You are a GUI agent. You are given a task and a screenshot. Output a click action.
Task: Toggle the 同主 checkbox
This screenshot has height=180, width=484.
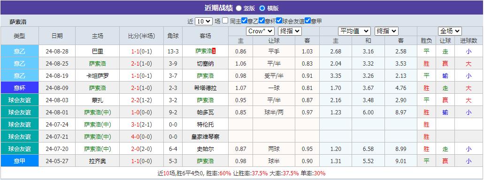[x=225, y=21]
